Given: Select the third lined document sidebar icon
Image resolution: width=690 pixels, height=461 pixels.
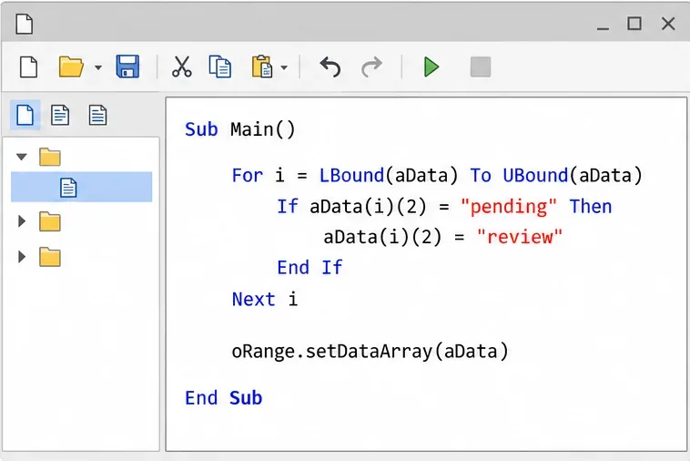Looking at the screenshot, I should tap(97, 115).
